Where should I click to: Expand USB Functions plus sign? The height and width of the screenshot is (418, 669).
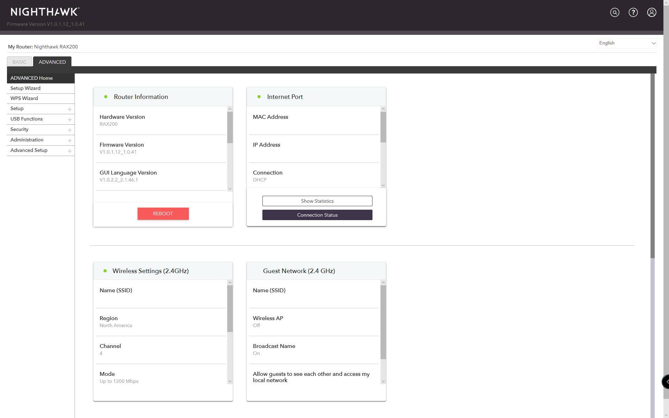coord(69,119)
